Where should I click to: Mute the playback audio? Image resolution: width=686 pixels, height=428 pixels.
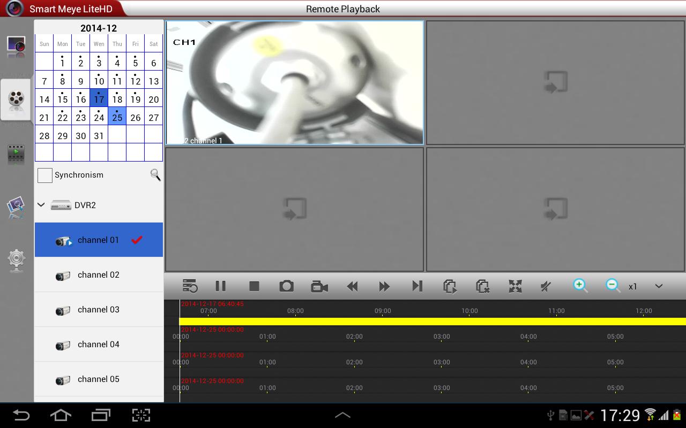546,286
